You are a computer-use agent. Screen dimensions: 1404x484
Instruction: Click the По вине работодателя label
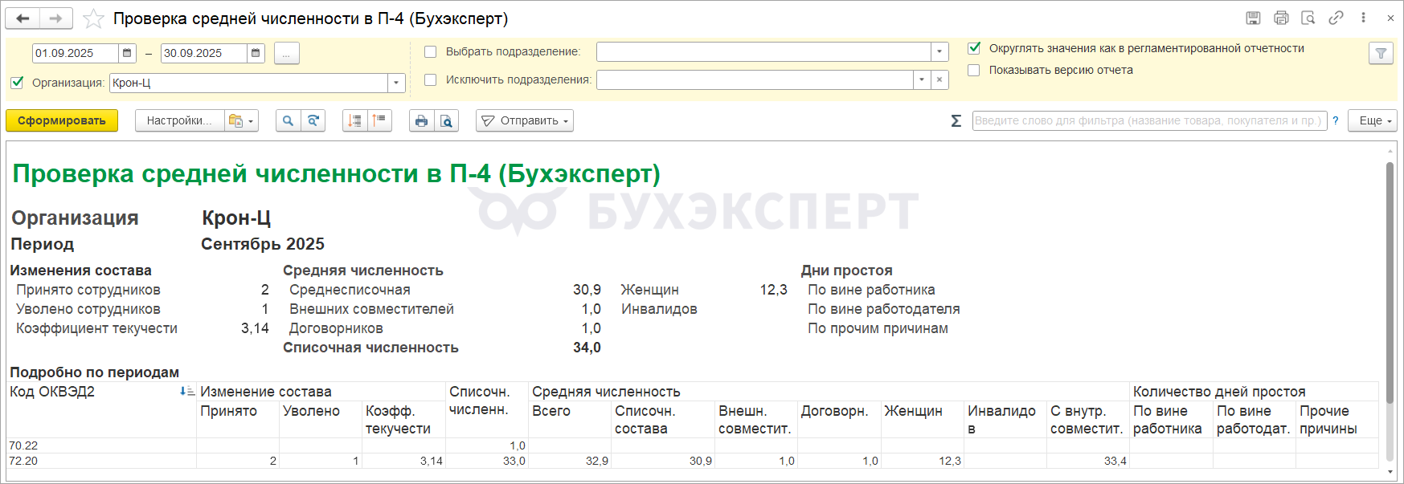click(x=883, y=309)
